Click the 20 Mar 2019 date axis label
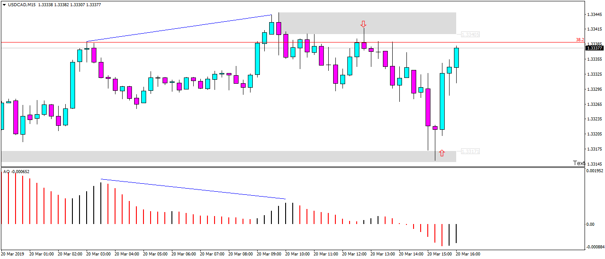The height and width of the screenshot is (259, 605). tap(13, 254)
